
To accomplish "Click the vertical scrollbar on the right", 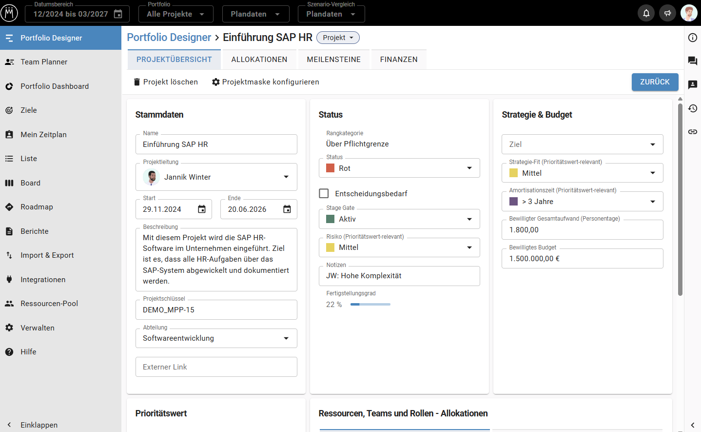I will click(x=680, y=199).
